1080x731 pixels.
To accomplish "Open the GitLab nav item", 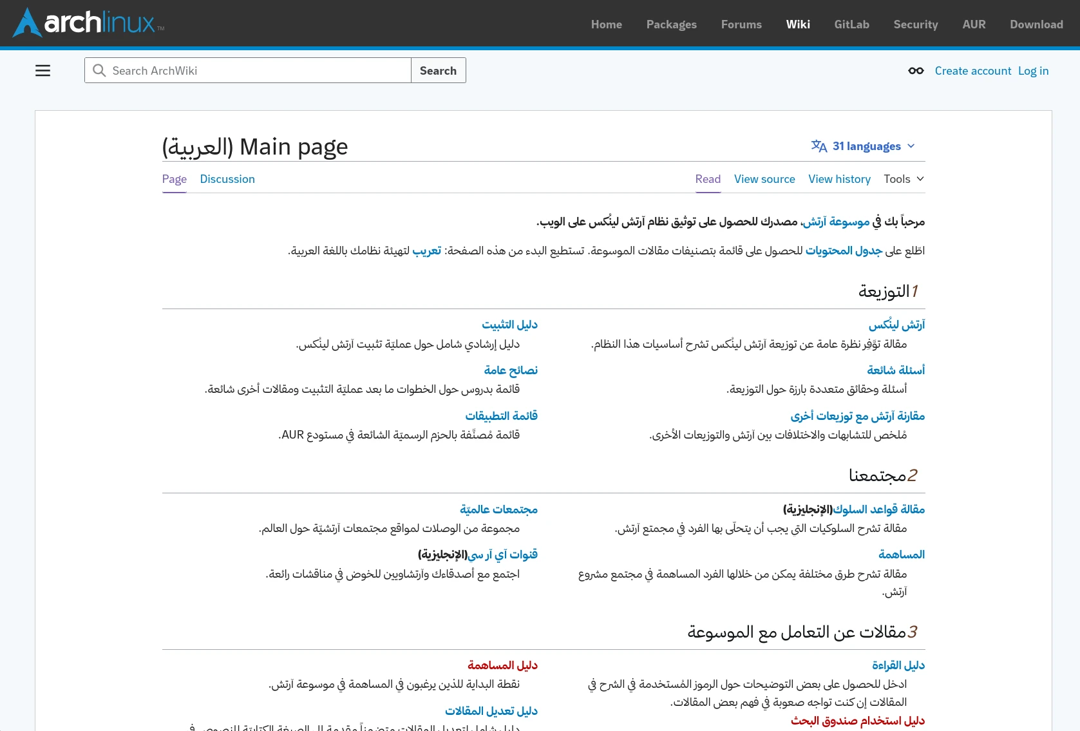I will pos(851,24).
